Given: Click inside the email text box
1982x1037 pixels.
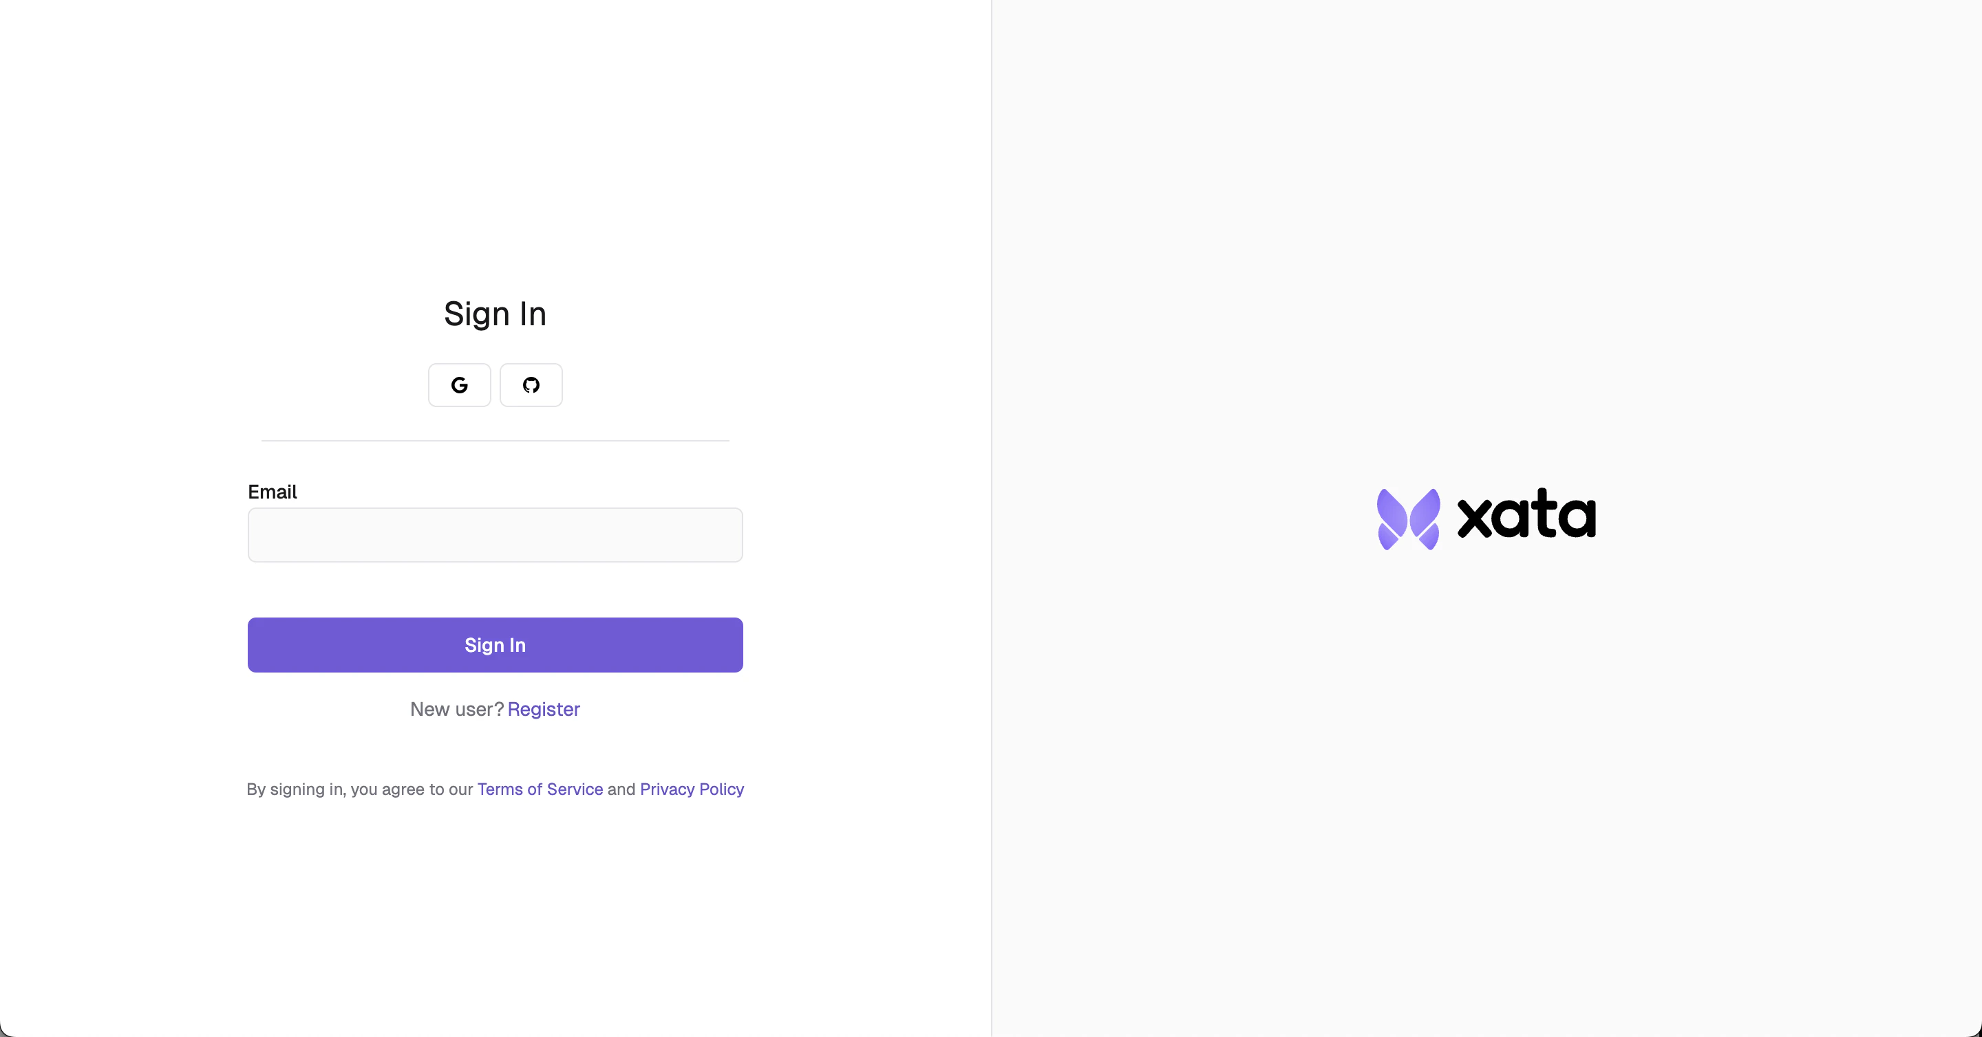Looking at the screenshot, I should pos(495,534).
